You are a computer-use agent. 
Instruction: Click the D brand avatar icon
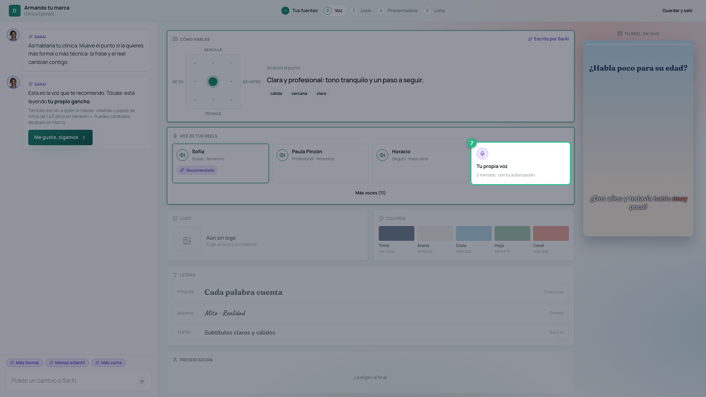coord(15,11)
